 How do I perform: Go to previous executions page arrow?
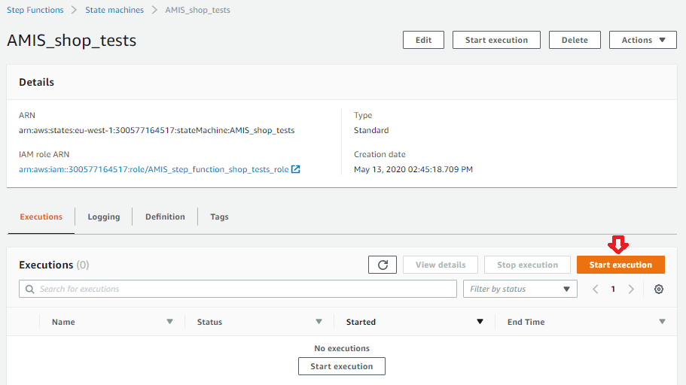click(x=596, y=290)
